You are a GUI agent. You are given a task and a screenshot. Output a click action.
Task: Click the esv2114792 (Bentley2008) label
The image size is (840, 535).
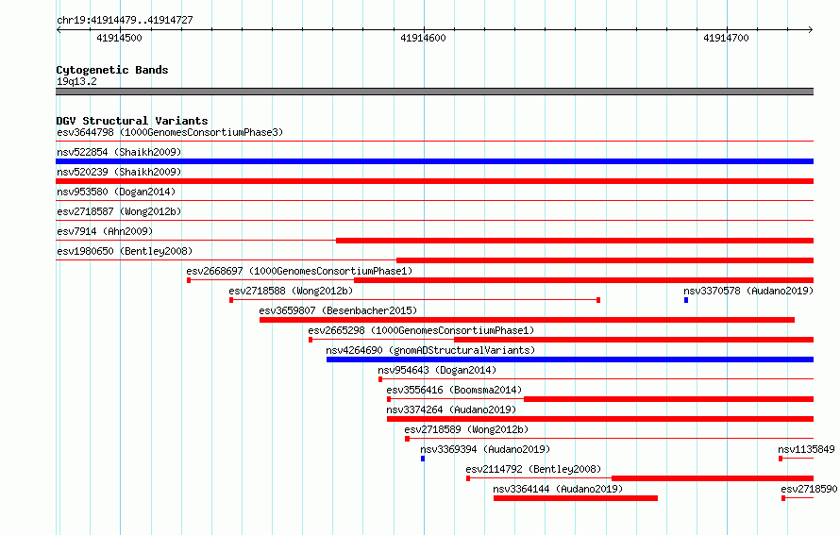[533, 469]
